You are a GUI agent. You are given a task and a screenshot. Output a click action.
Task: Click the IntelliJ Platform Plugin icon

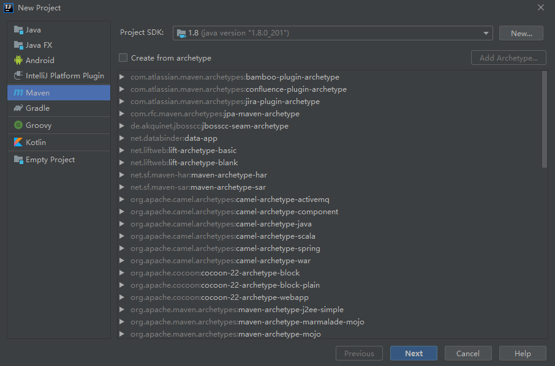[18, 75]
